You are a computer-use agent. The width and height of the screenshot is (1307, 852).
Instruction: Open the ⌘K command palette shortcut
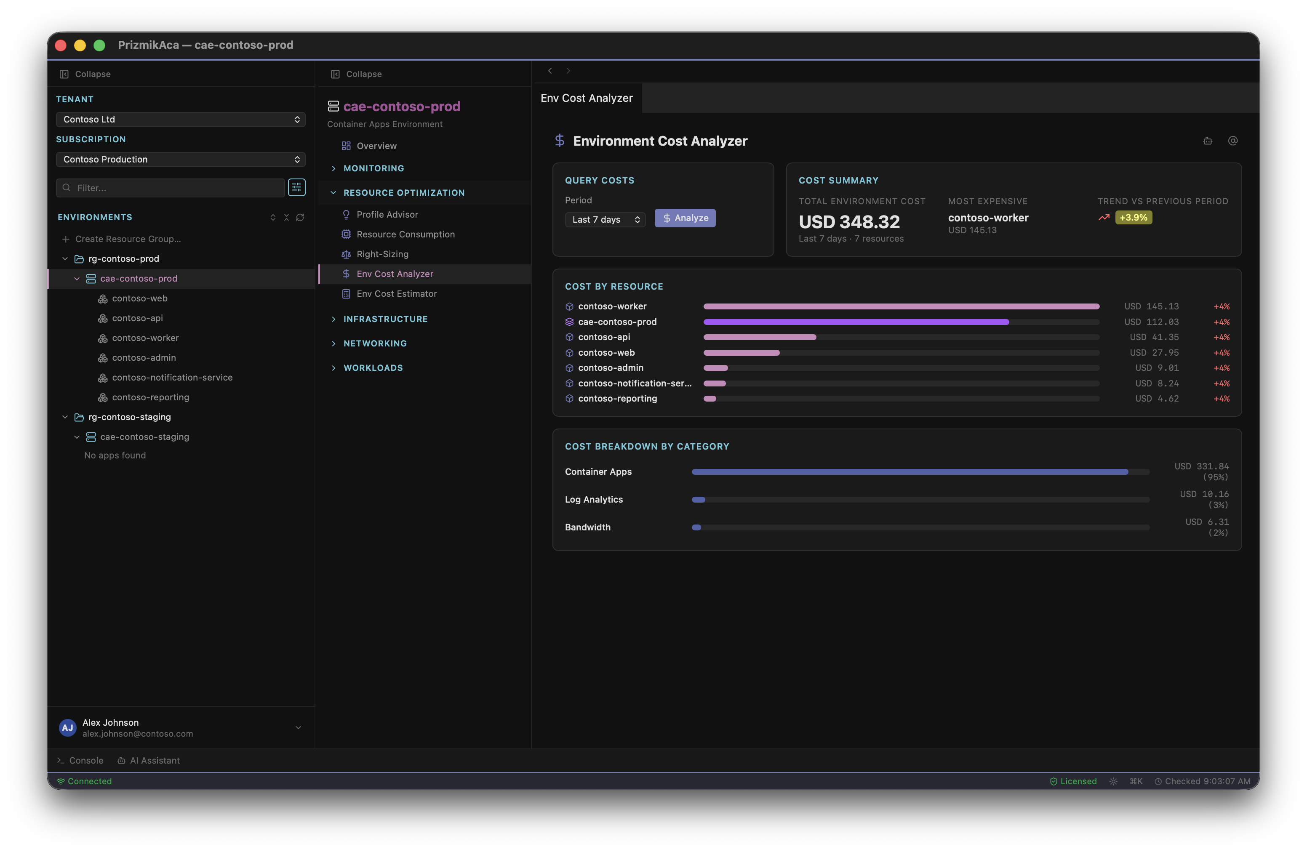pos(1136,781)
